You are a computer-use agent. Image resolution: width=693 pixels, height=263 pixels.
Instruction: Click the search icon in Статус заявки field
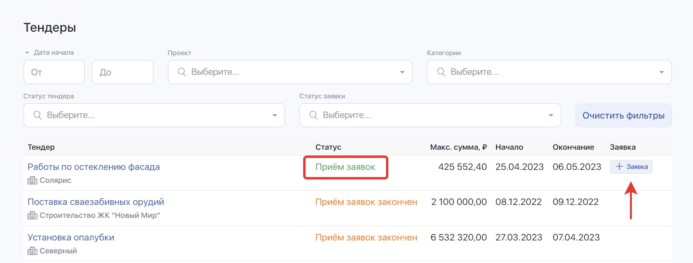(x=313, y=115)
